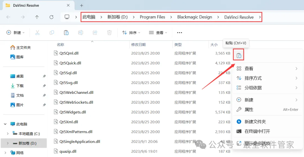Expand chevron after 此电脑 in address bar
304x157 pixels.
click(101, 17)
